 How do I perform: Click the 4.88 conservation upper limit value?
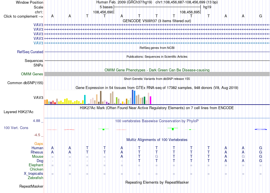point(36,121)
